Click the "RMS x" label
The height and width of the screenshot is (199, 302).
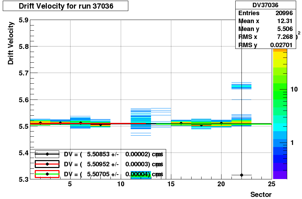[x=248, y=37]
